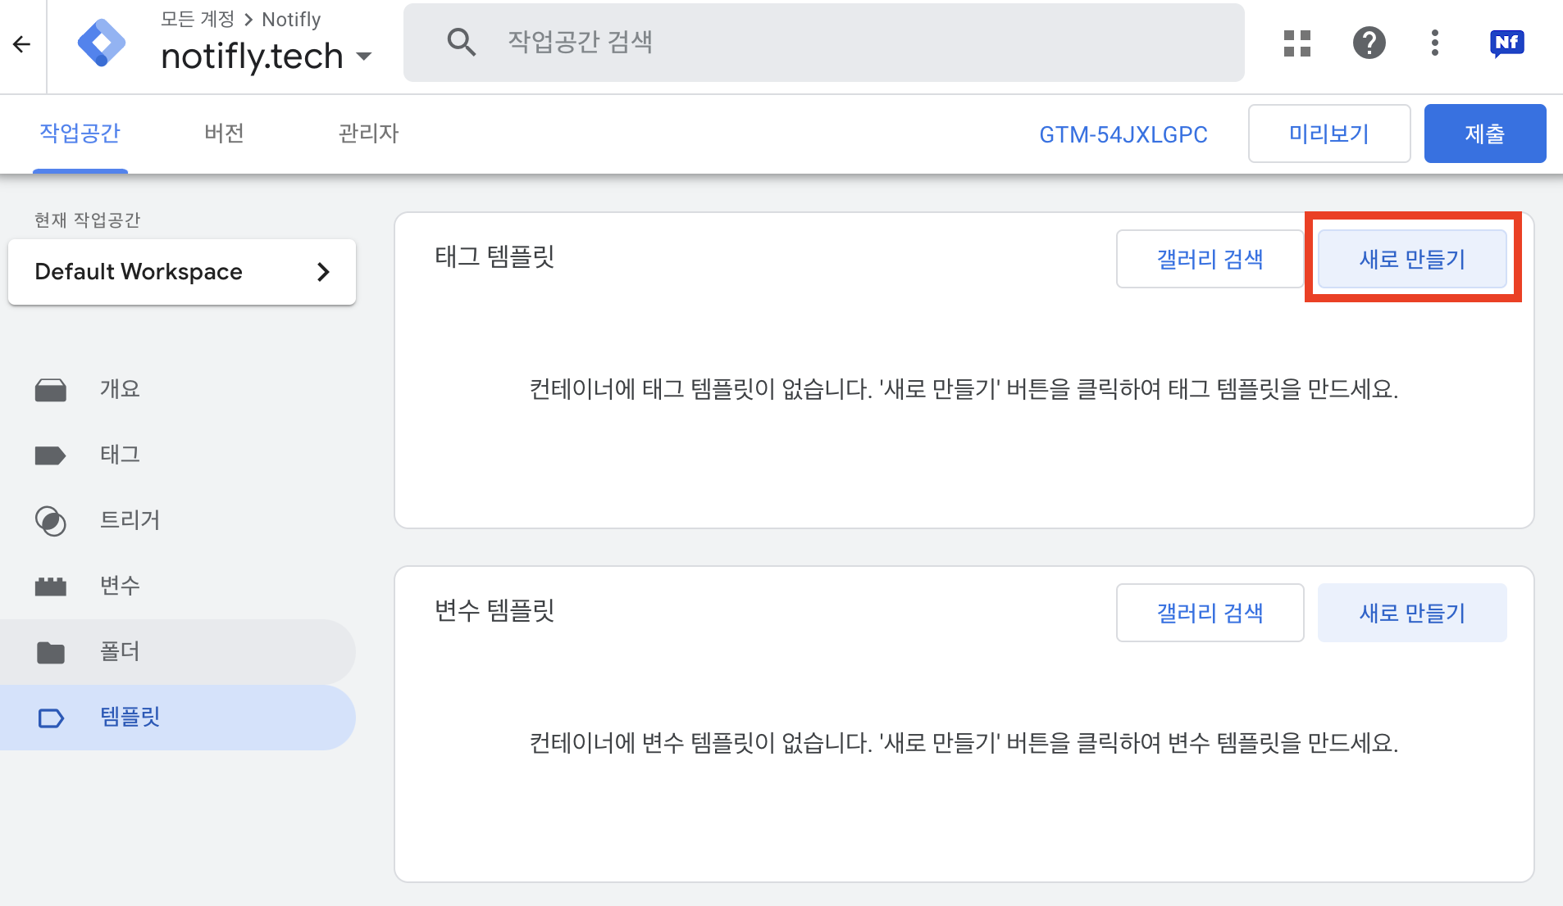This screenshot has height=906, width=1563.
Task: Click the Google Tag Manager diamond logo
Action: tap(102, 44)
